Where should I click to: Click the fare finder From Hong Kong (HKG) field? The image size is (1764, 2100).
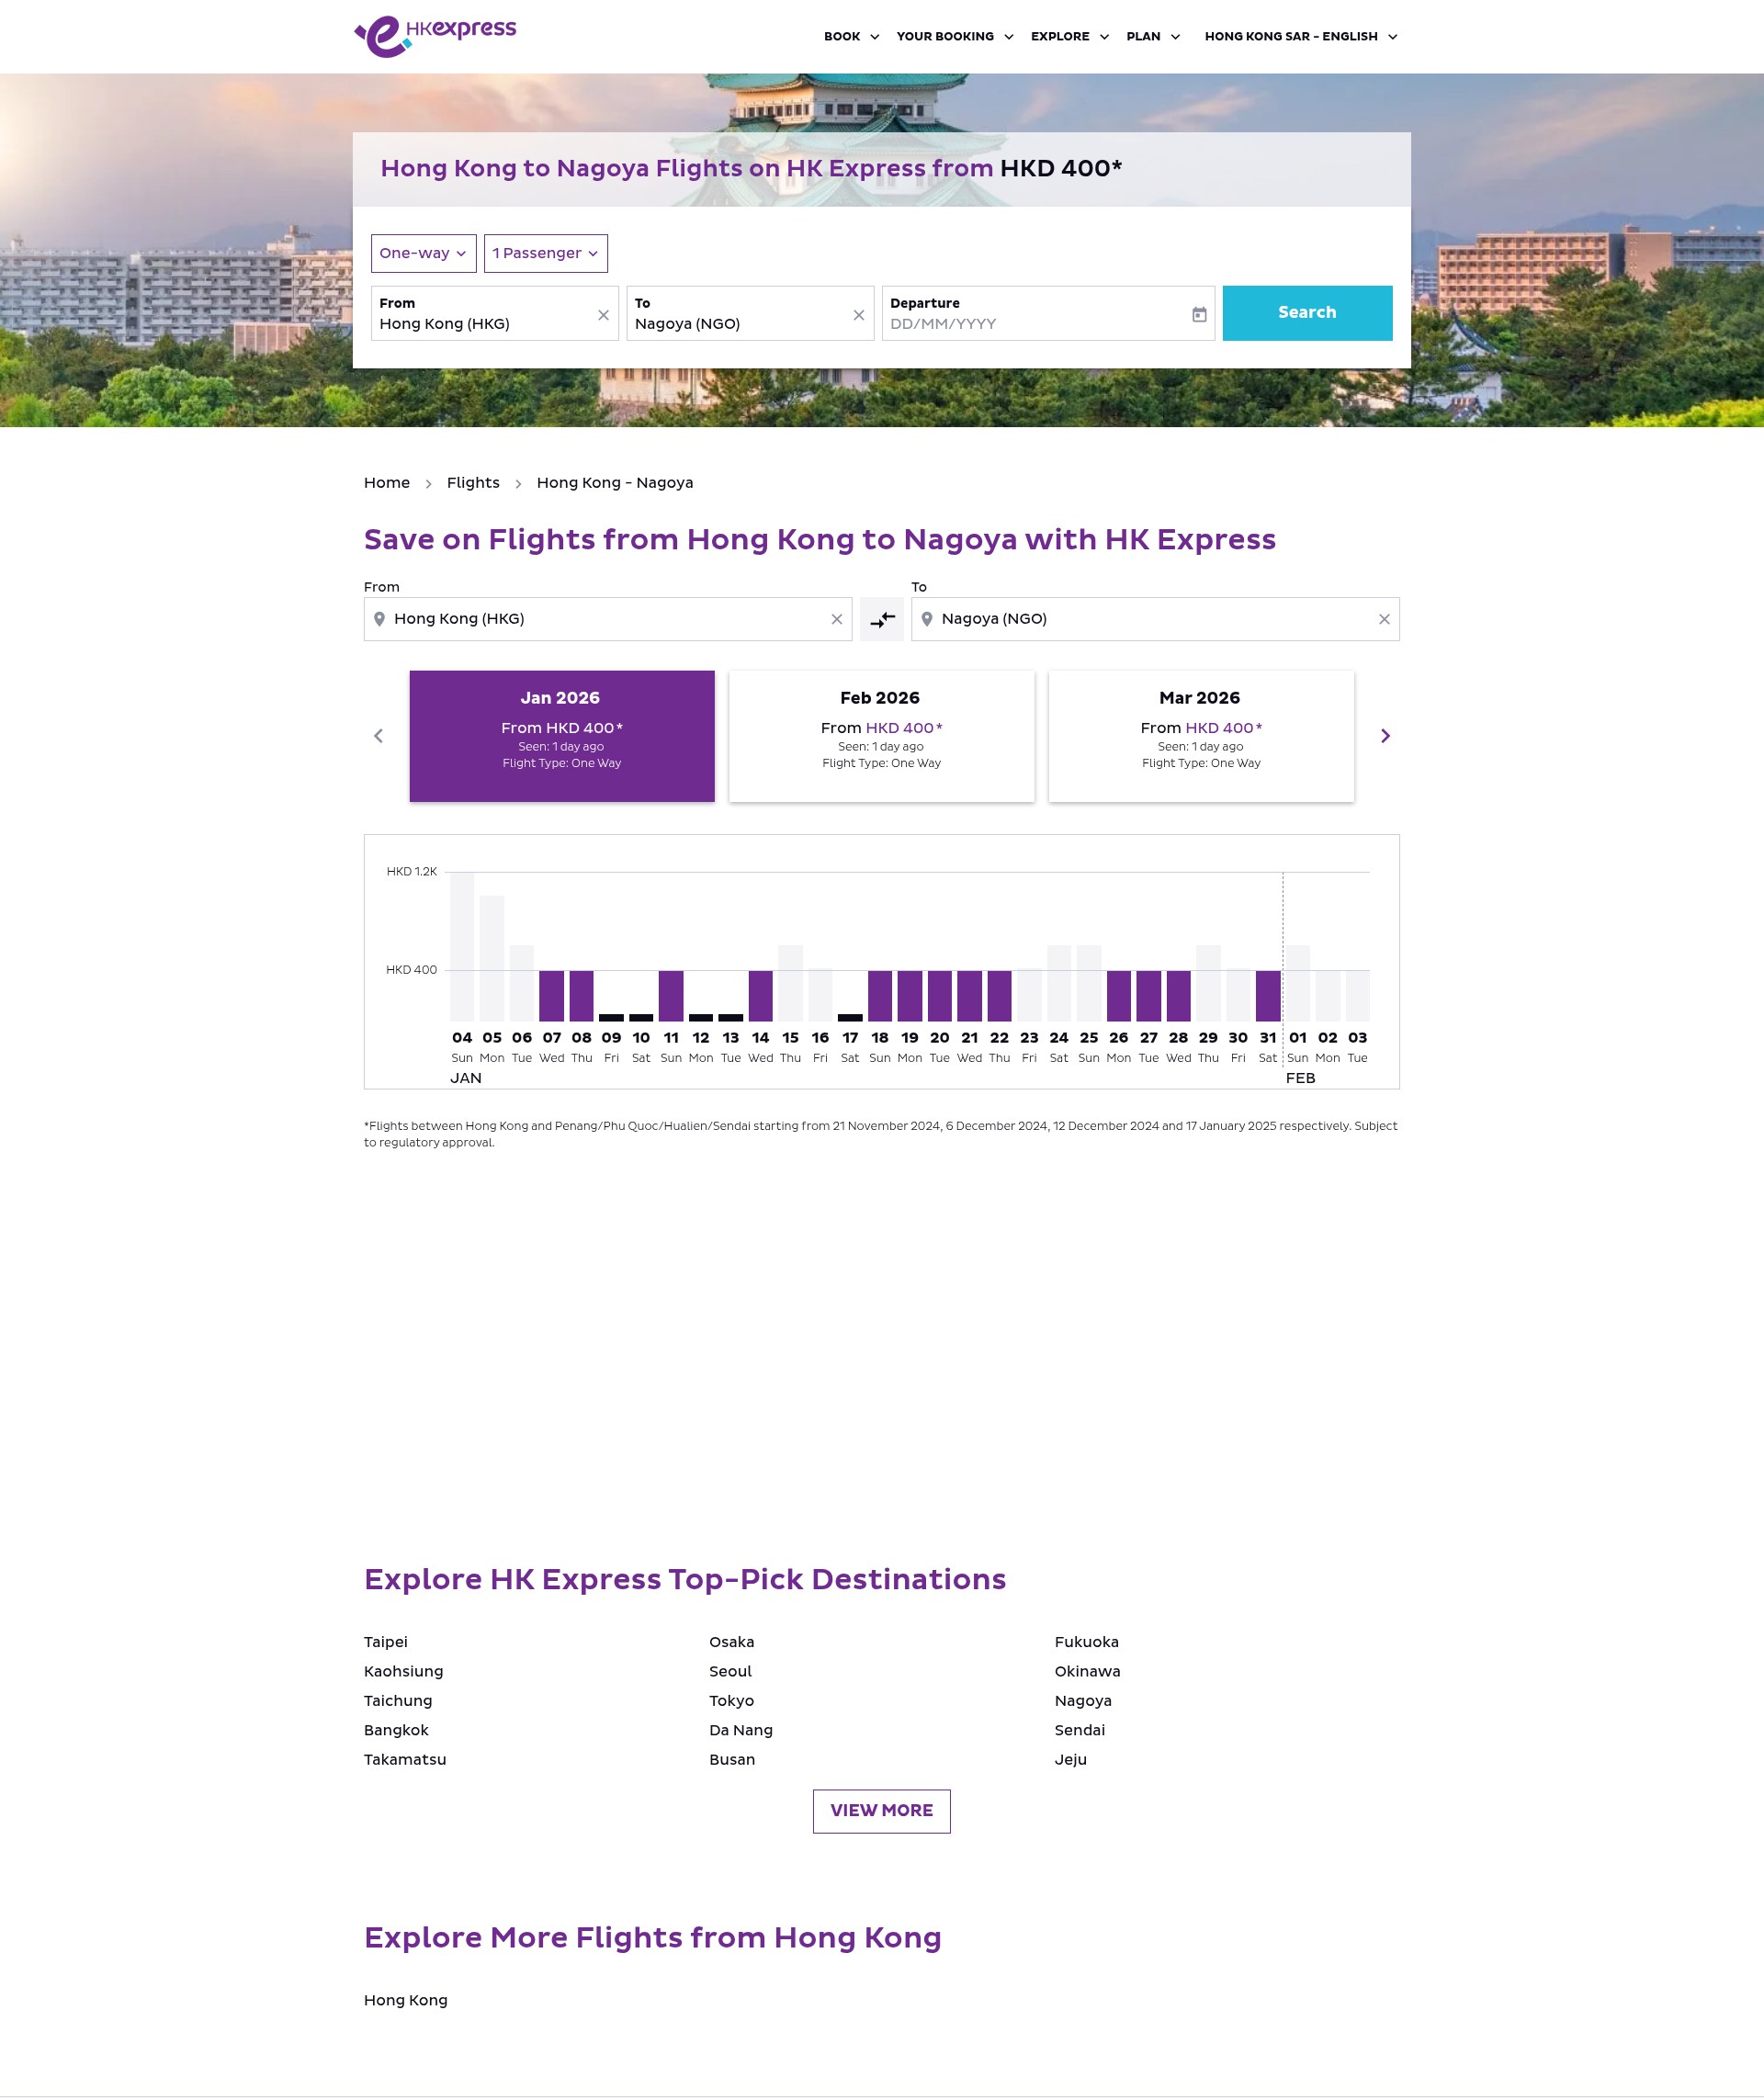608,619
